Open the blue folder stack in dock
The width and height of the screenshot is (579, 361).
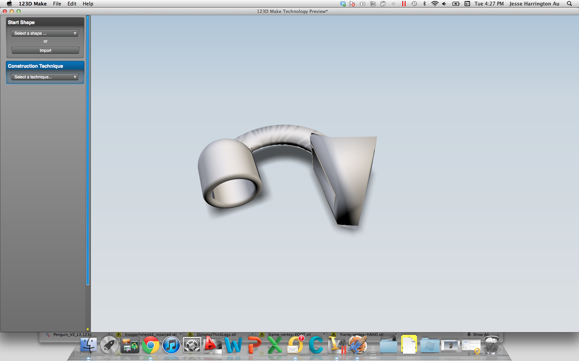click(x=388, y=345)
